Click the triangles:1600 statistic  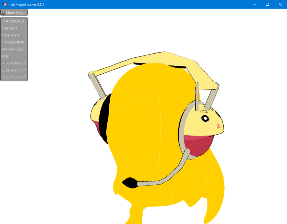[x=13, y=42]
